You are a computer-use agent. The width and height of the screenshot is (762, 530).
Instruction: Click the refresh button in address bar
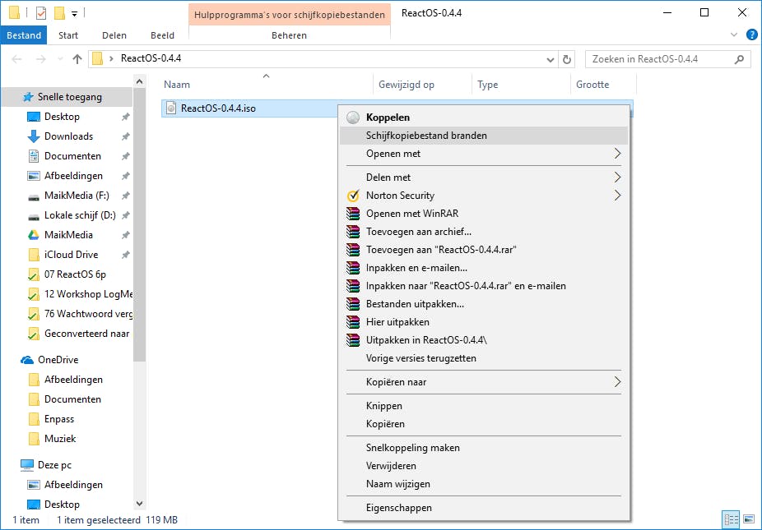tap(566, 59)
